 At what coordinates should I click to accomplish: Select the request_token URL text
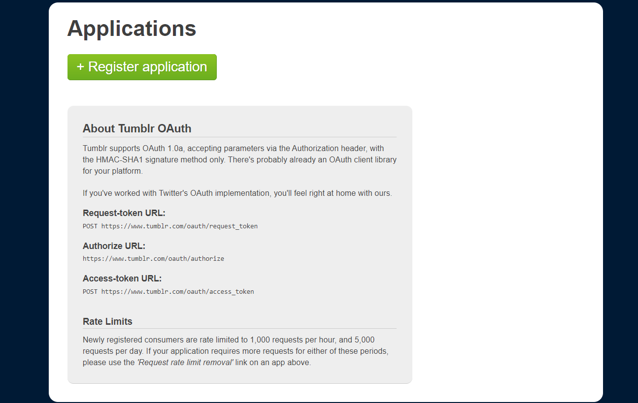[x=179, y=226]
